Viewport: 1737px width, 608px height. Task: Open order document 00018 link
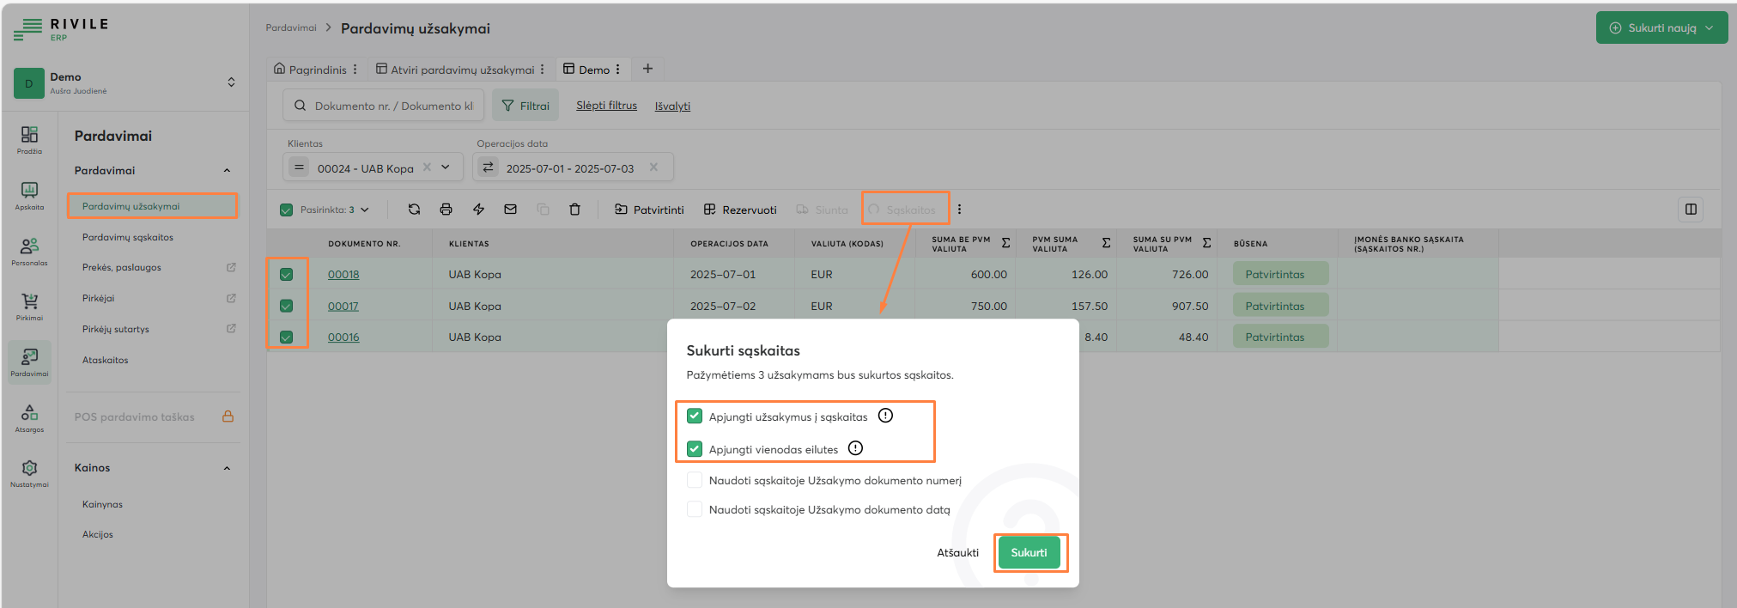(x=343, y=275)
